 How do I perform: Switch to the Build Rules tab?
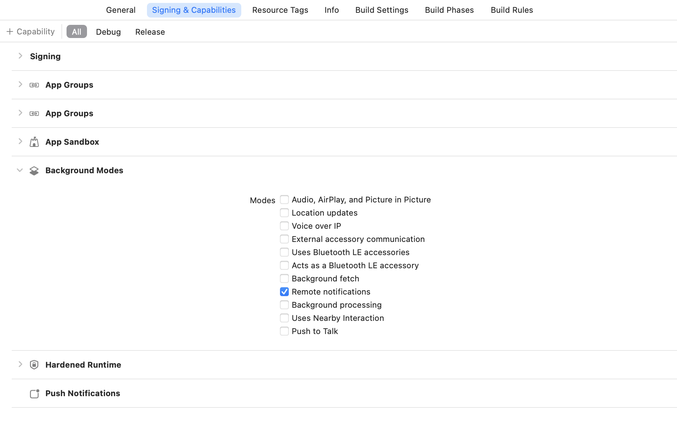[512, 10]
